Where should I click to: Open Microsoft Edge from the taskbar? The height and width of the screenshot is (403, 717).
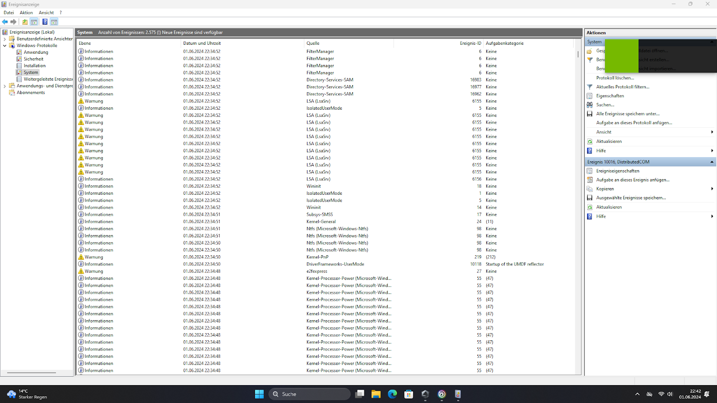(393, 394)
